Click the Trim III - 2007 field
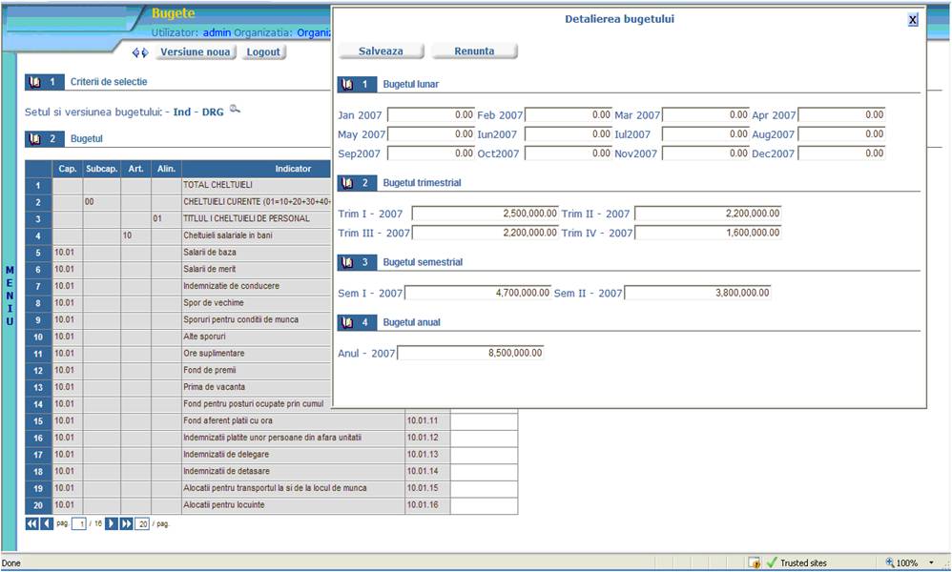This screenshot has width=952, height=572. [486, 233]
